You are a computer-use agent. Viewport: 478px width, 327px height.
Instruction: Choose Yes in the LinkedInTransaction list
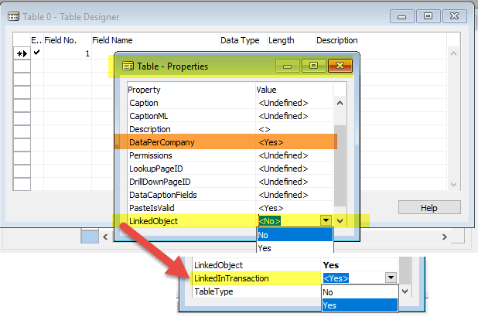point(359,305)
